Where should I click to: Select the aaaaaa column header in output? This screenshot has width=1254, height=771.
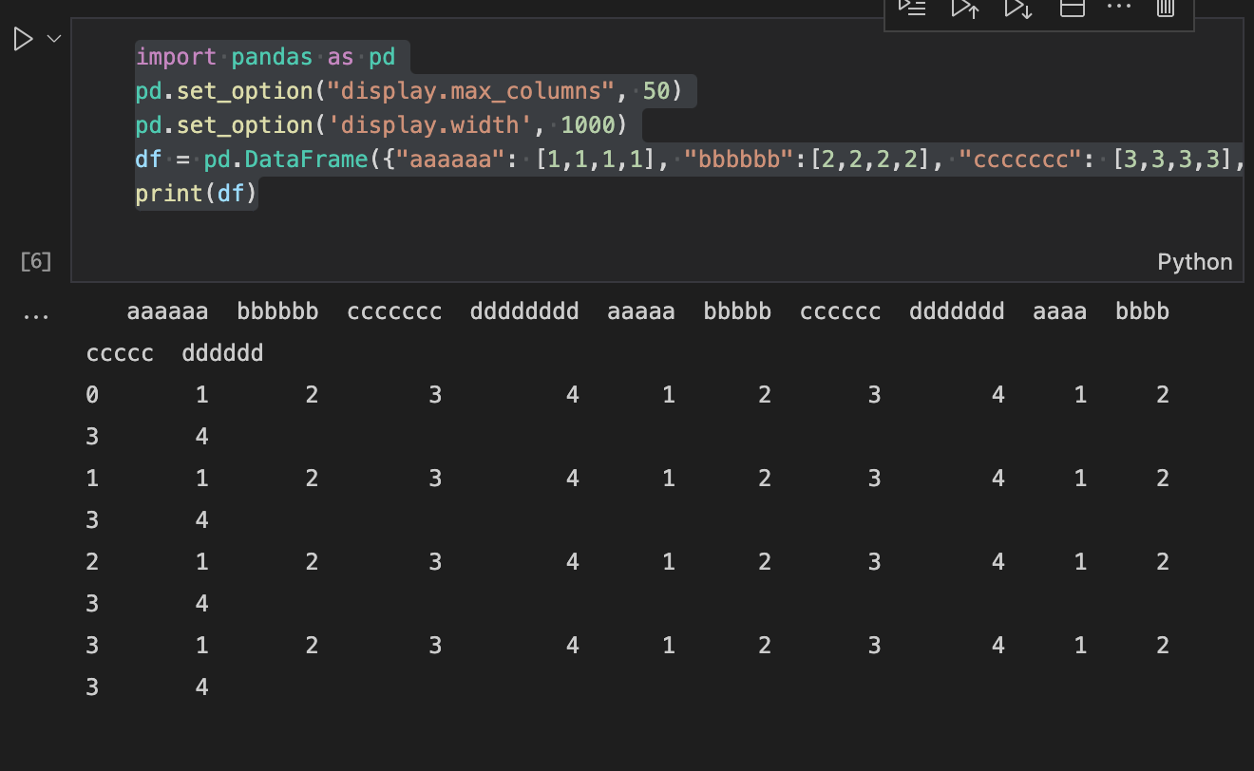pos(167,310)
